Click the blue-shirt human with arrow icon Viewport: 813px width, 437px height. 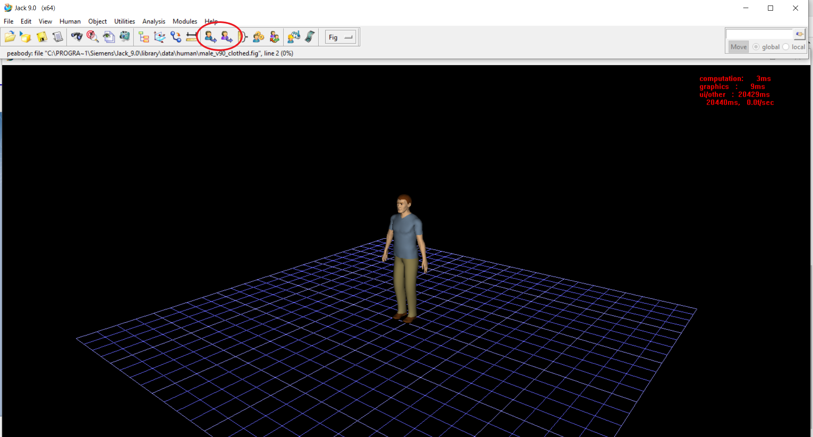(x=210, y=37)
